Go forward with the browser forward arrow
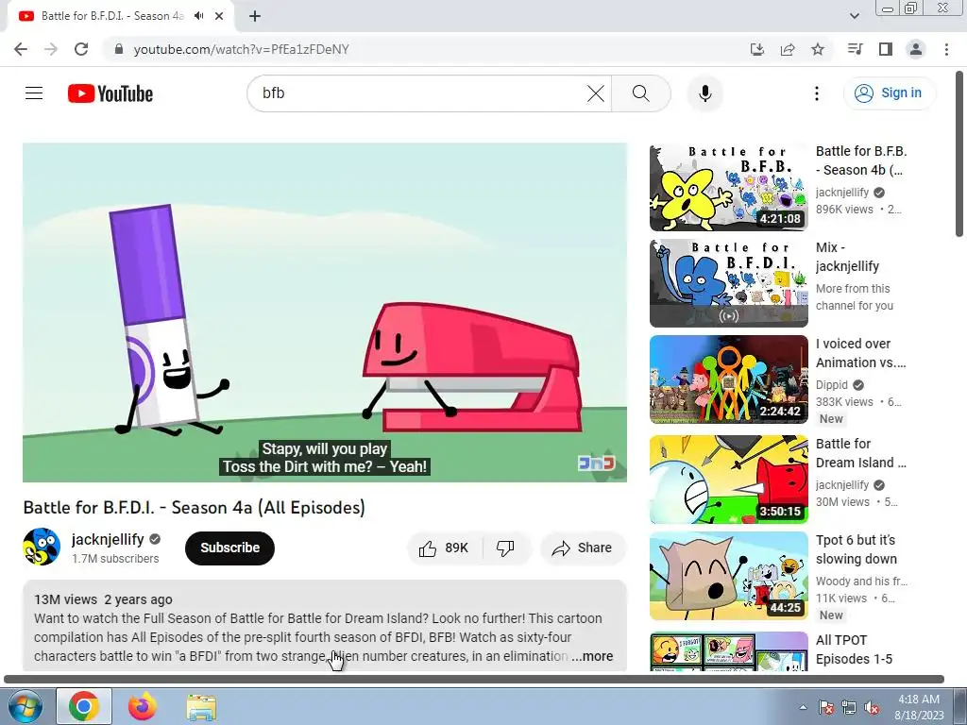Screen dimensions: 967x725 pyautogui.click(x=51, y=49)
